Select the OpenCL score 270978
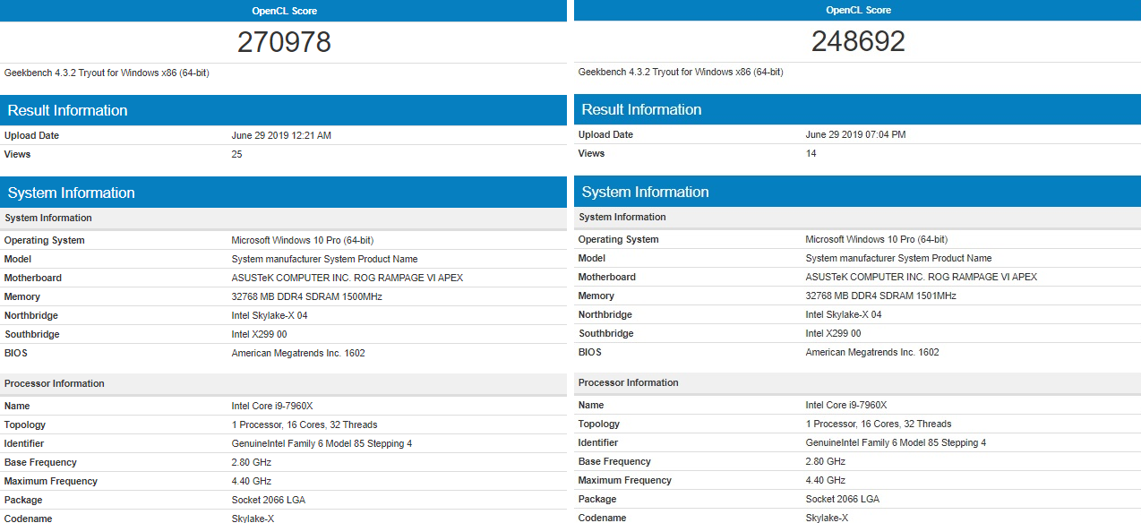Viewport: 1141px width, 523px height. tap(284, 42)
